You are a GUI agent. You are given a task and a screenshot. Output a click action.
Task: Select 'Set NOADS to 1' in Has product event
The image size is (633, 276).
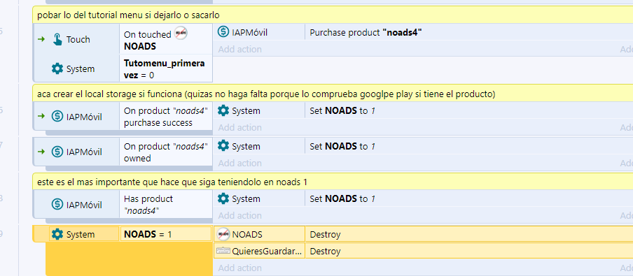342,198
